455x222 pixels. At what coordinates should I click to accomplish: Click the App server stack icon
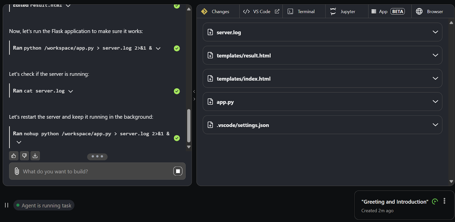[x=374, y=11]
